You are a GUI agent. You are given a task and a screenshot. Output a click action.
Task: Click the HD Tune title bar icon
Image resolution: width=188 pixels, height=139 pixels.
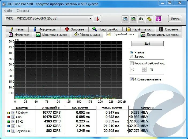point(4,4)
